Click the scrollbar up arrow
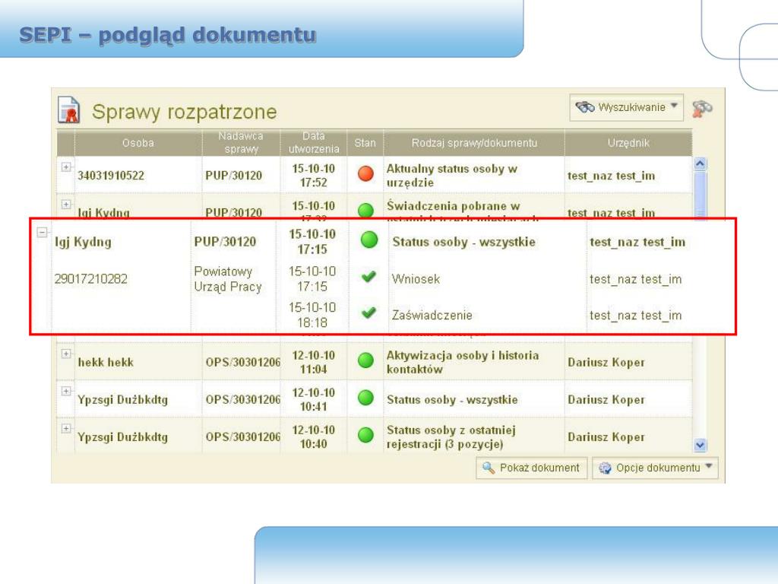 click(x=700, y=164)
